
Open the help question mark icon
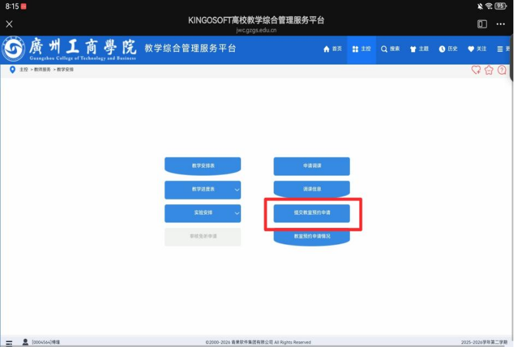click(502, 70)
